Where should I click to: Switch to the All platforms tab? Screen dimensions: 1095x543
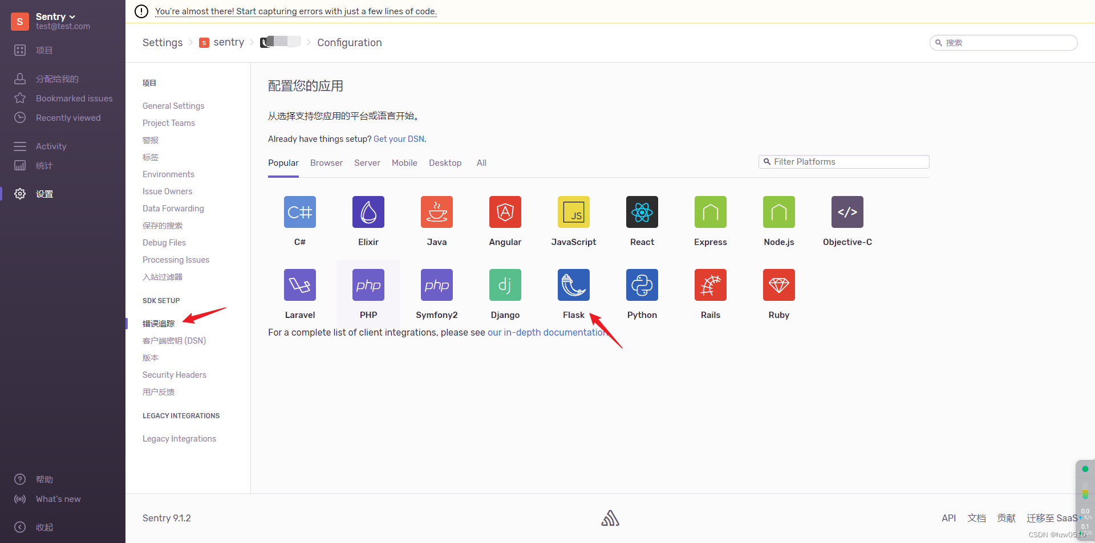point(481,163)
